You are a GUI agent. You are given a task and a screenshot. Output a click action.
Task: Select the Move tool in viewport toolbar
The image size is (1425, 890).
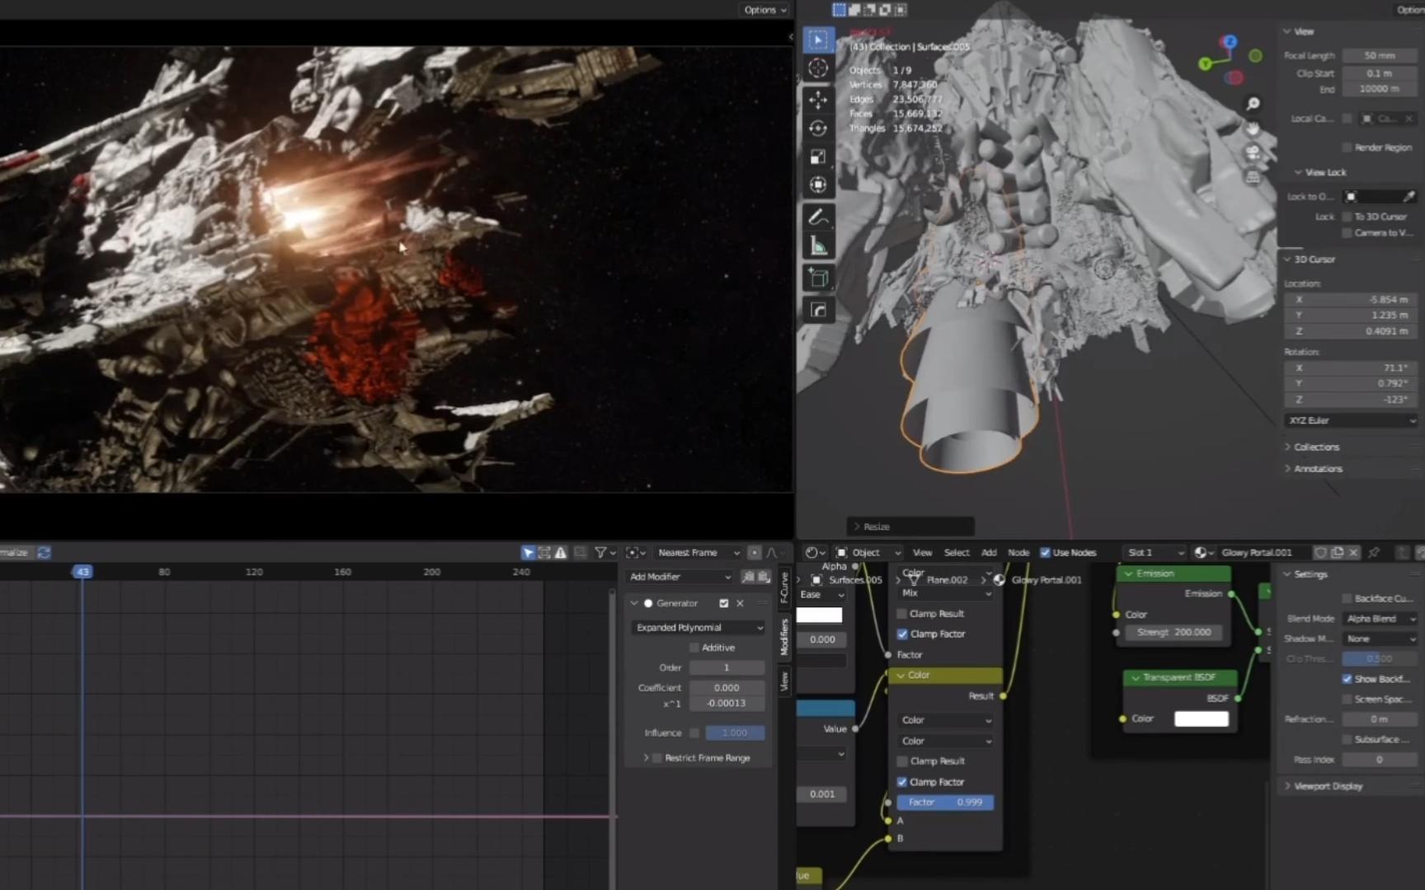818,100
